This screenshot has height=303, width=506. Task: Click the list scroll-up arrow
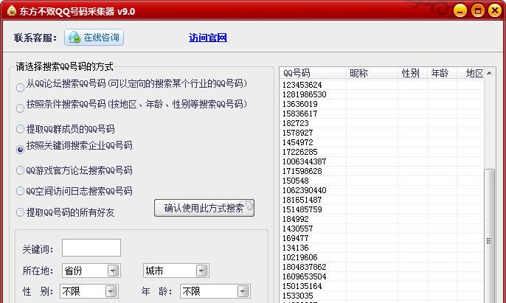(x=490, y=73)
